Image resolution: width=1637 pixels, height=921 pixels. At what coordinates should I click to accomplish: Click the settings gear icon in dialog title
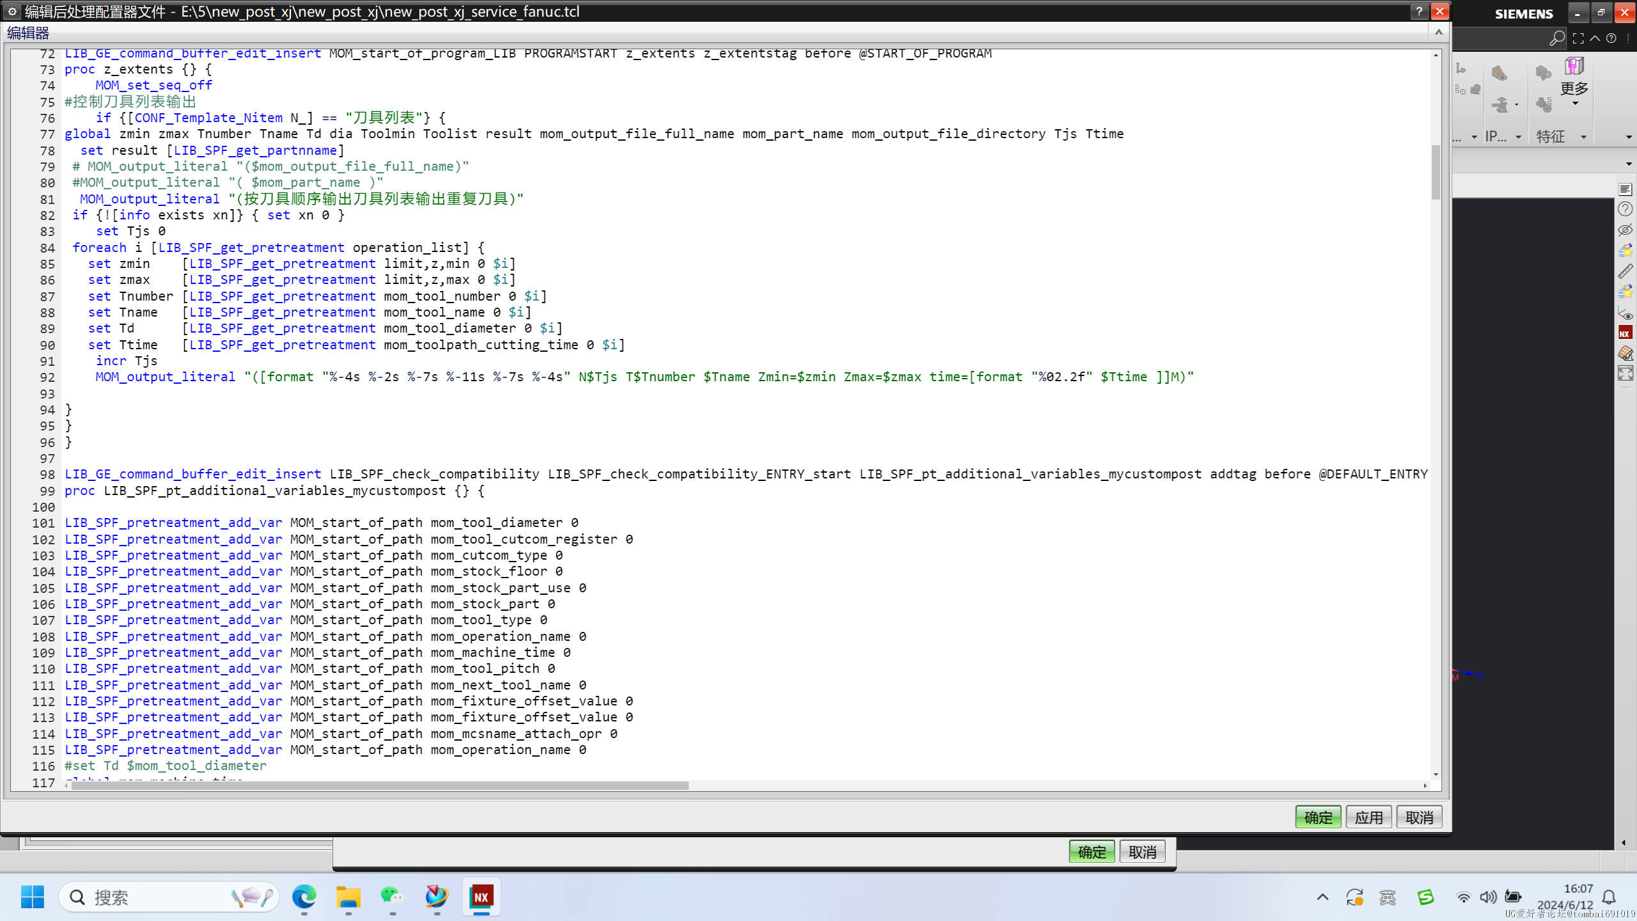point(12,12)
